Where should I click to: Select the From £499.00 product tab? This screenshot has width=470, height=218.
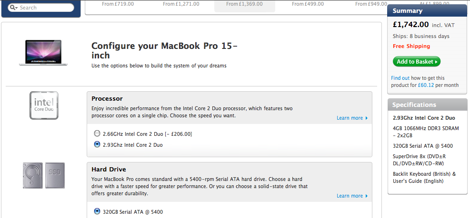pos(308,4)
